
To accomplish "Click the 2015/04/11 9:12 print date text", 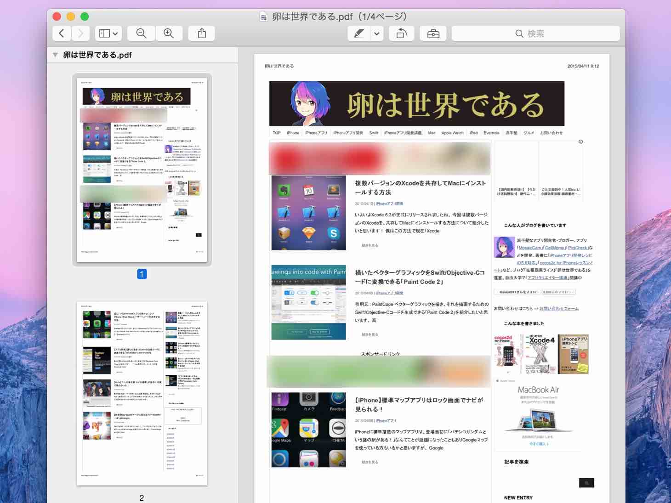I will (x=583, y=66).
